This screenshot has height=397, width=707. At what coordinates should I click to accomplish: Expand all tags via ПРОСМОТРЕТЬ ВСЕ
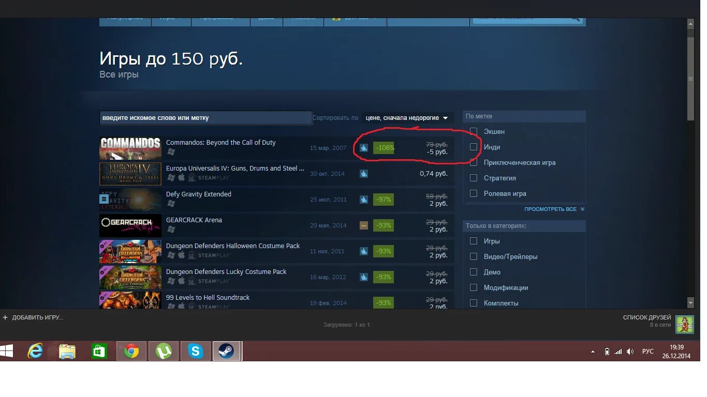coord(554,209)
